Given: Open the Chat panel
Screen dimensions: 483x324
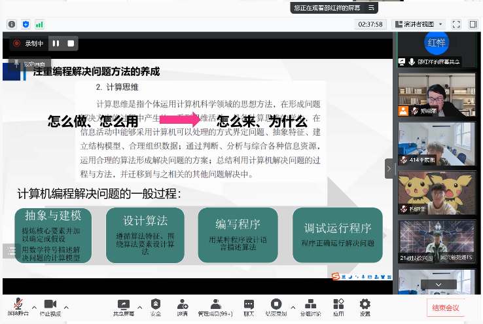Looking at the screenshot, I should tap(249, 304).
